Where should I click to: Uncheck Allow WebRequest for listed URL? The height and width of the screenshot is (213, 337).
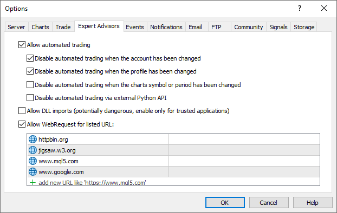pos(22,124)
